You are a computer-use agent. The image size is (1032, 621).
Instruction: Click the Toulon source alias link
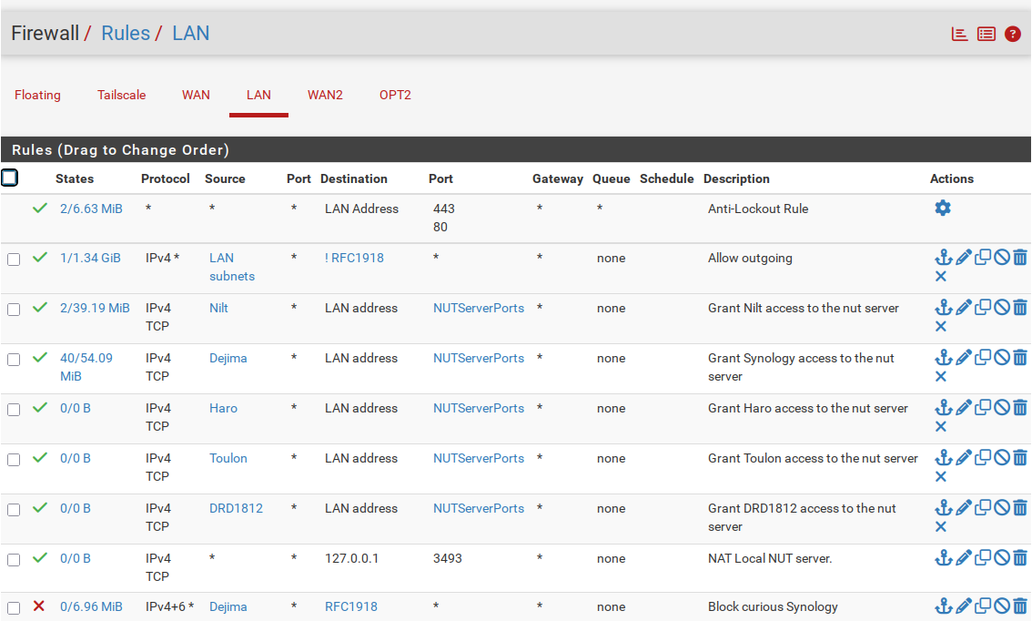click(x=228, y=458)
